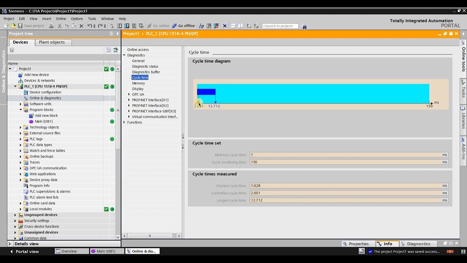The height and width of the screenshot is (263, 467).
Task: Click Search in project field
Action: pos(280,26)
